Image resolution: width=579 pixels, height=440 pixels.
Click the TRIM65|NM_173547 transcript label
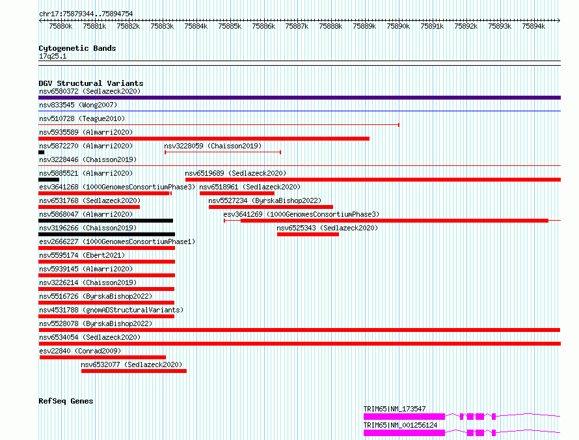point(394,409)
